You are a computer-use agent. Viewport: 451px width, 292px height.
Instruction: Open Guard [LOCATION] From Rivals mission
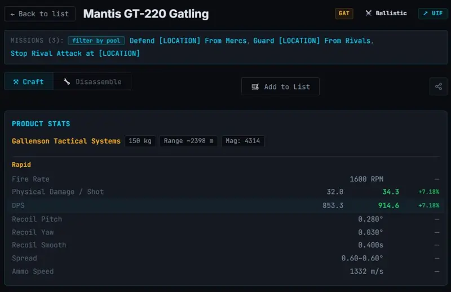[312, 41]
